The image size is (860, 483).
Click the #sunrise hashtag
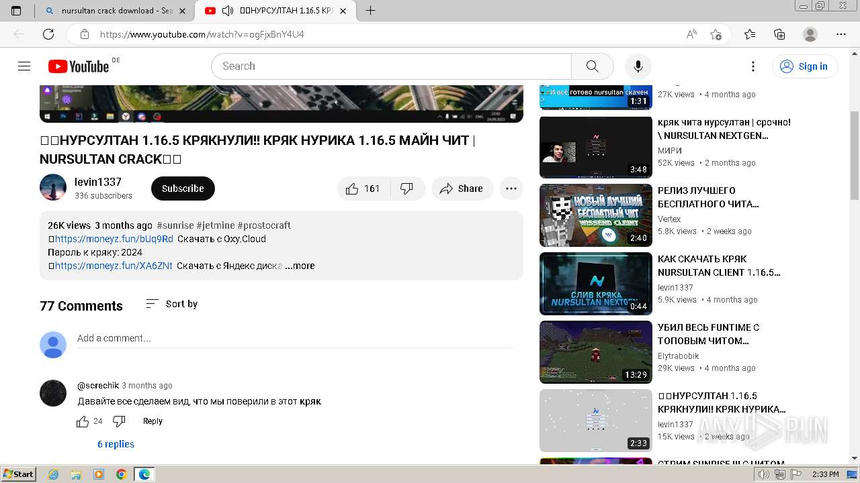175,225
